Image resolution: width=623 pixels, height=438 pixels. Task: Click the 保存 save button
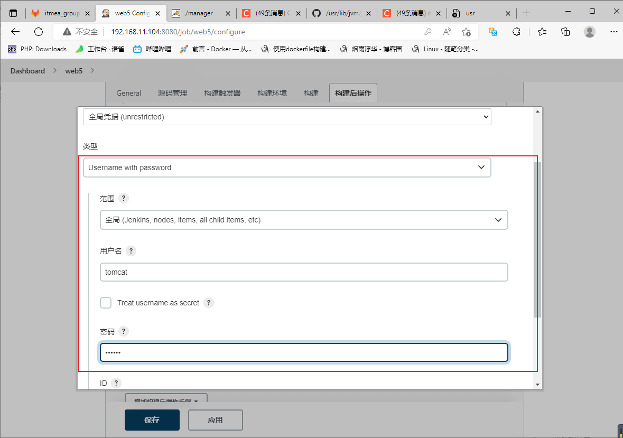(x=152, y=420)
